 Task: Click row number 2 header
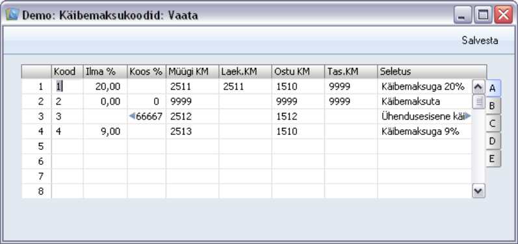point(36,101)
